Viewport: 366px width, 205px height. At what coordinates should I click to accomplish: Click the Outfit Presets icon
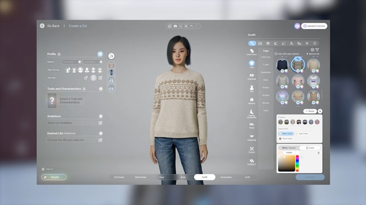252,52
